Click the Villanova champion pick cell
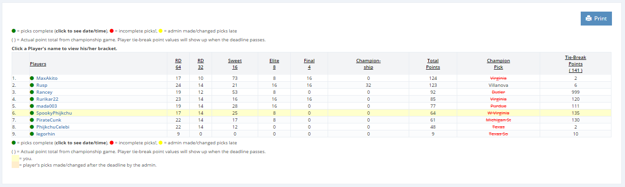 pos(498,85)
